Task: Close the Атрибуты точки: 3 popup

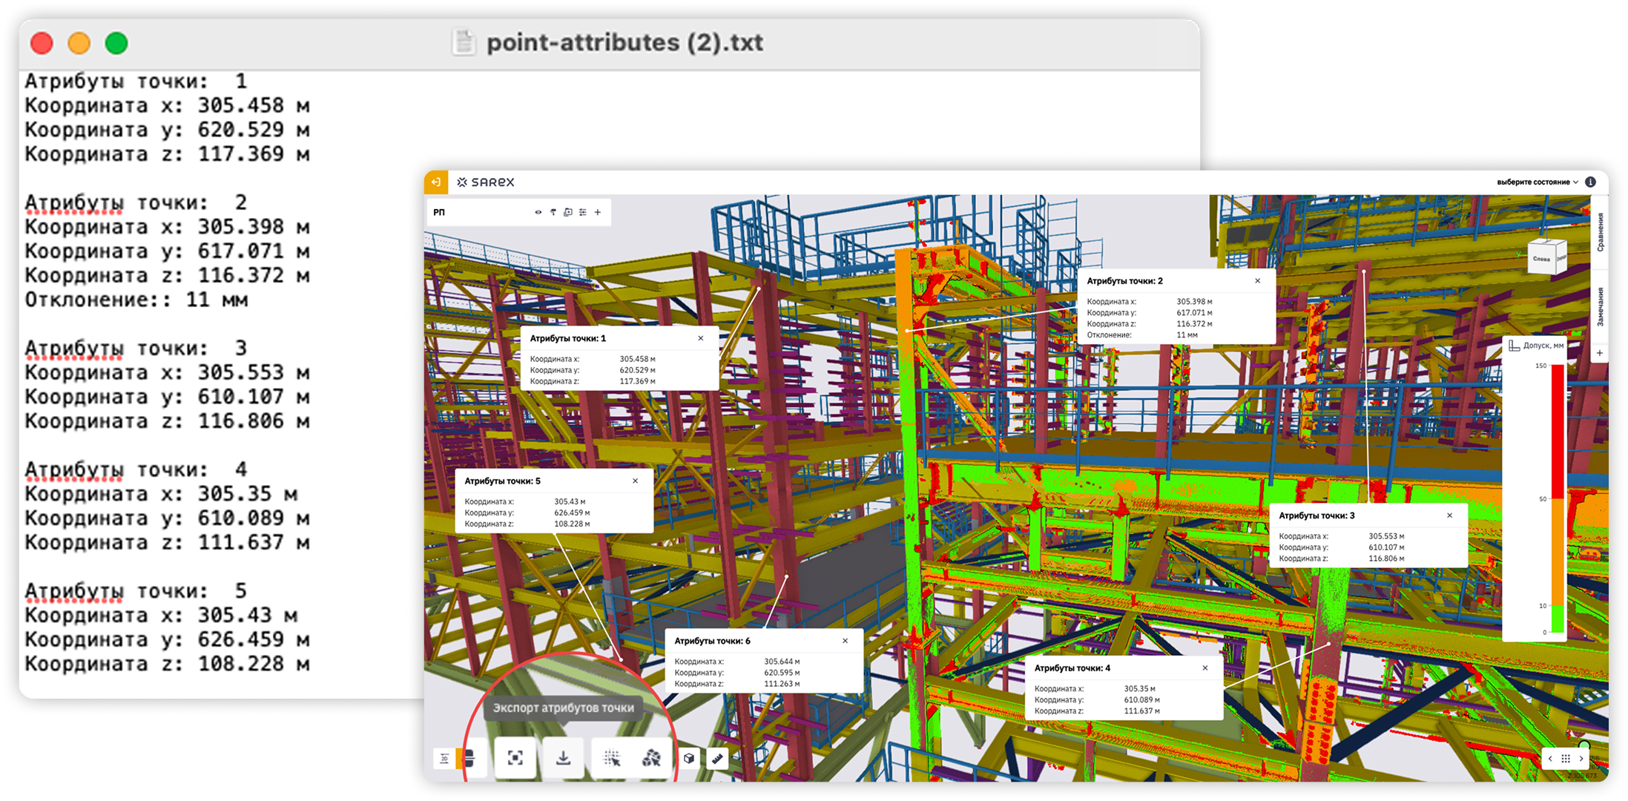Action: [x=1450, y=515]
